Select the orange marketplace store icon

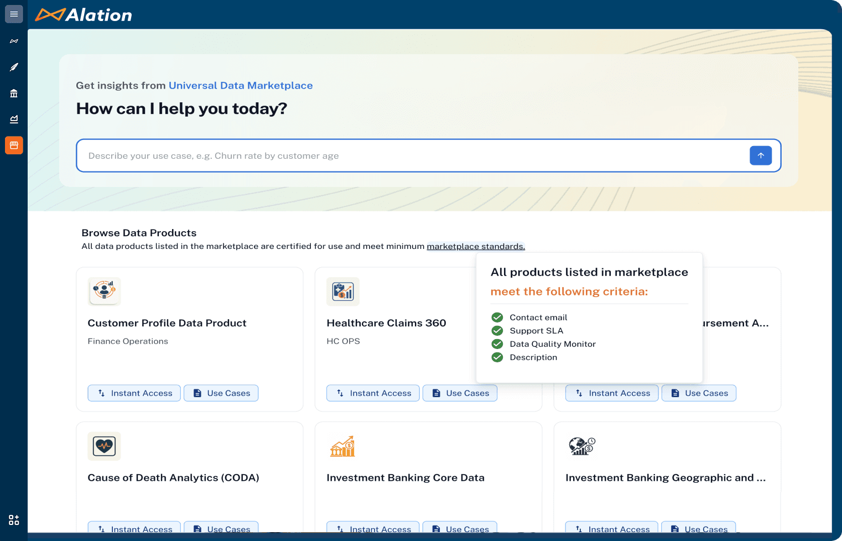tap(14, 145)
